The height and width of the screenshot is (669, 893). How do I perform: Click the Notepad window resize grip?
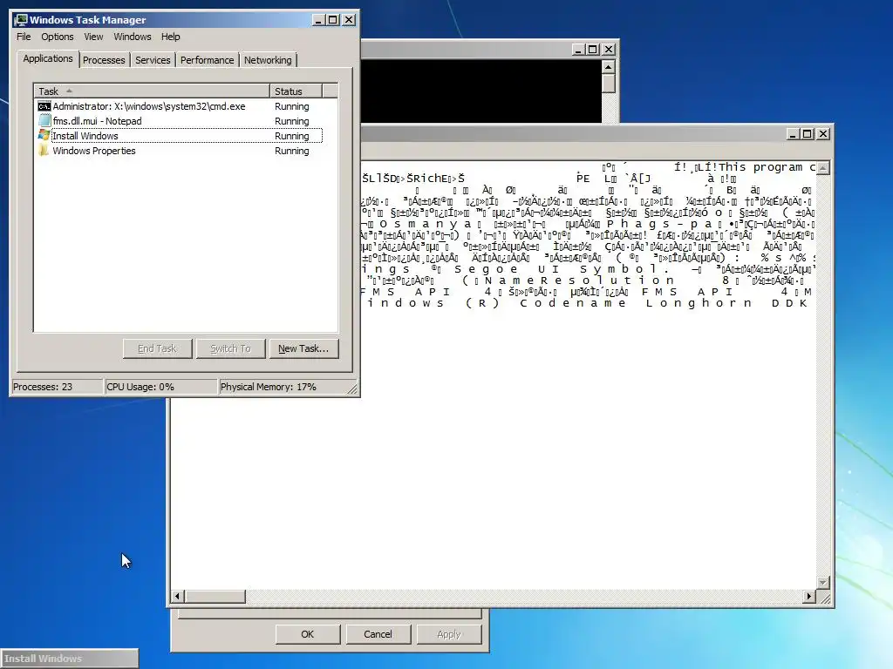824,598
